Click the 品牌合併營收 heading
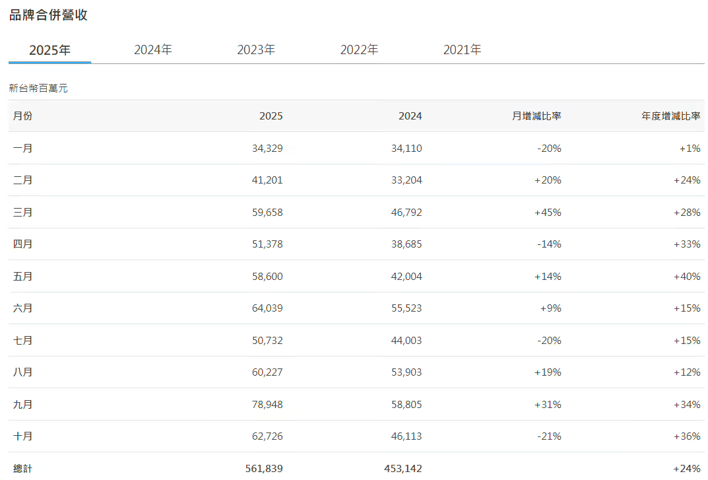 (x=48, y=15)
